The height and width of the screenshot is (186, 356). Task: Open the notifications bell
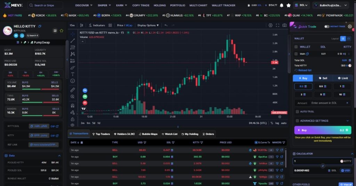(x=282, y=5)
